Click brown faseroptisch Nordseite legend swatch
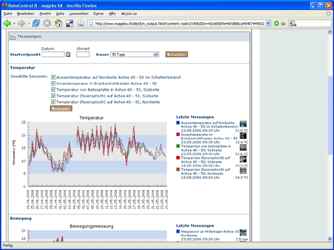 click(x=178, y=169)
